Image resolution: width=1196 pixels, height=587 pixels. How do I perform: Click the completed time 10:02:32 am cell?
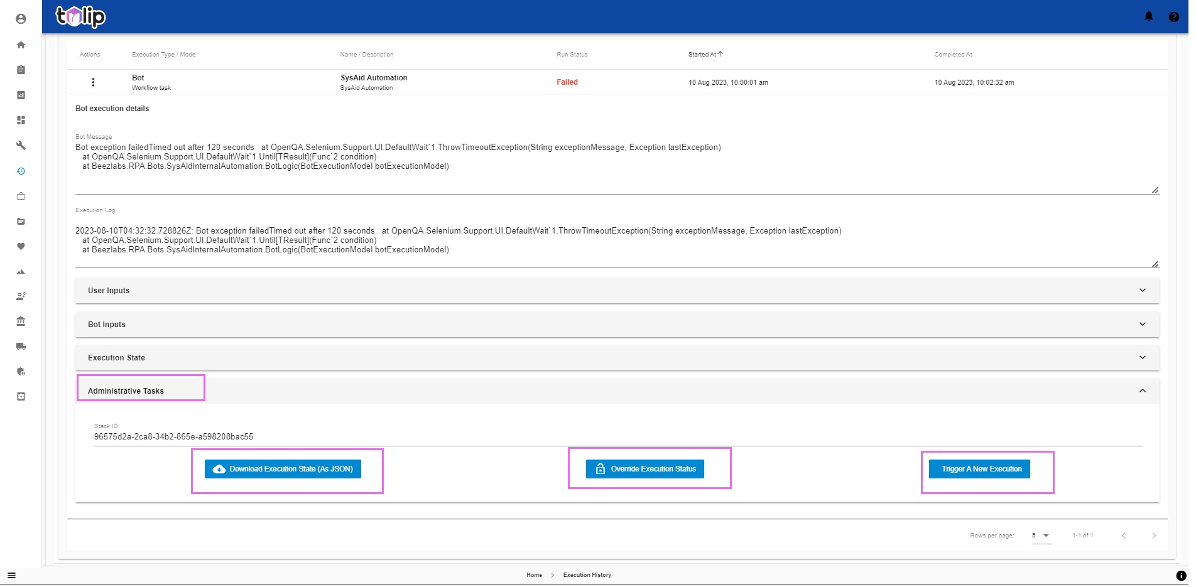(x=974, y=82)
